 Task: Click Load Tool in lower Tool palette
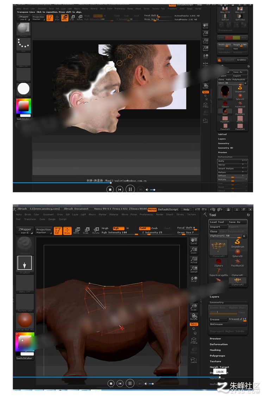tap(218, 222)
